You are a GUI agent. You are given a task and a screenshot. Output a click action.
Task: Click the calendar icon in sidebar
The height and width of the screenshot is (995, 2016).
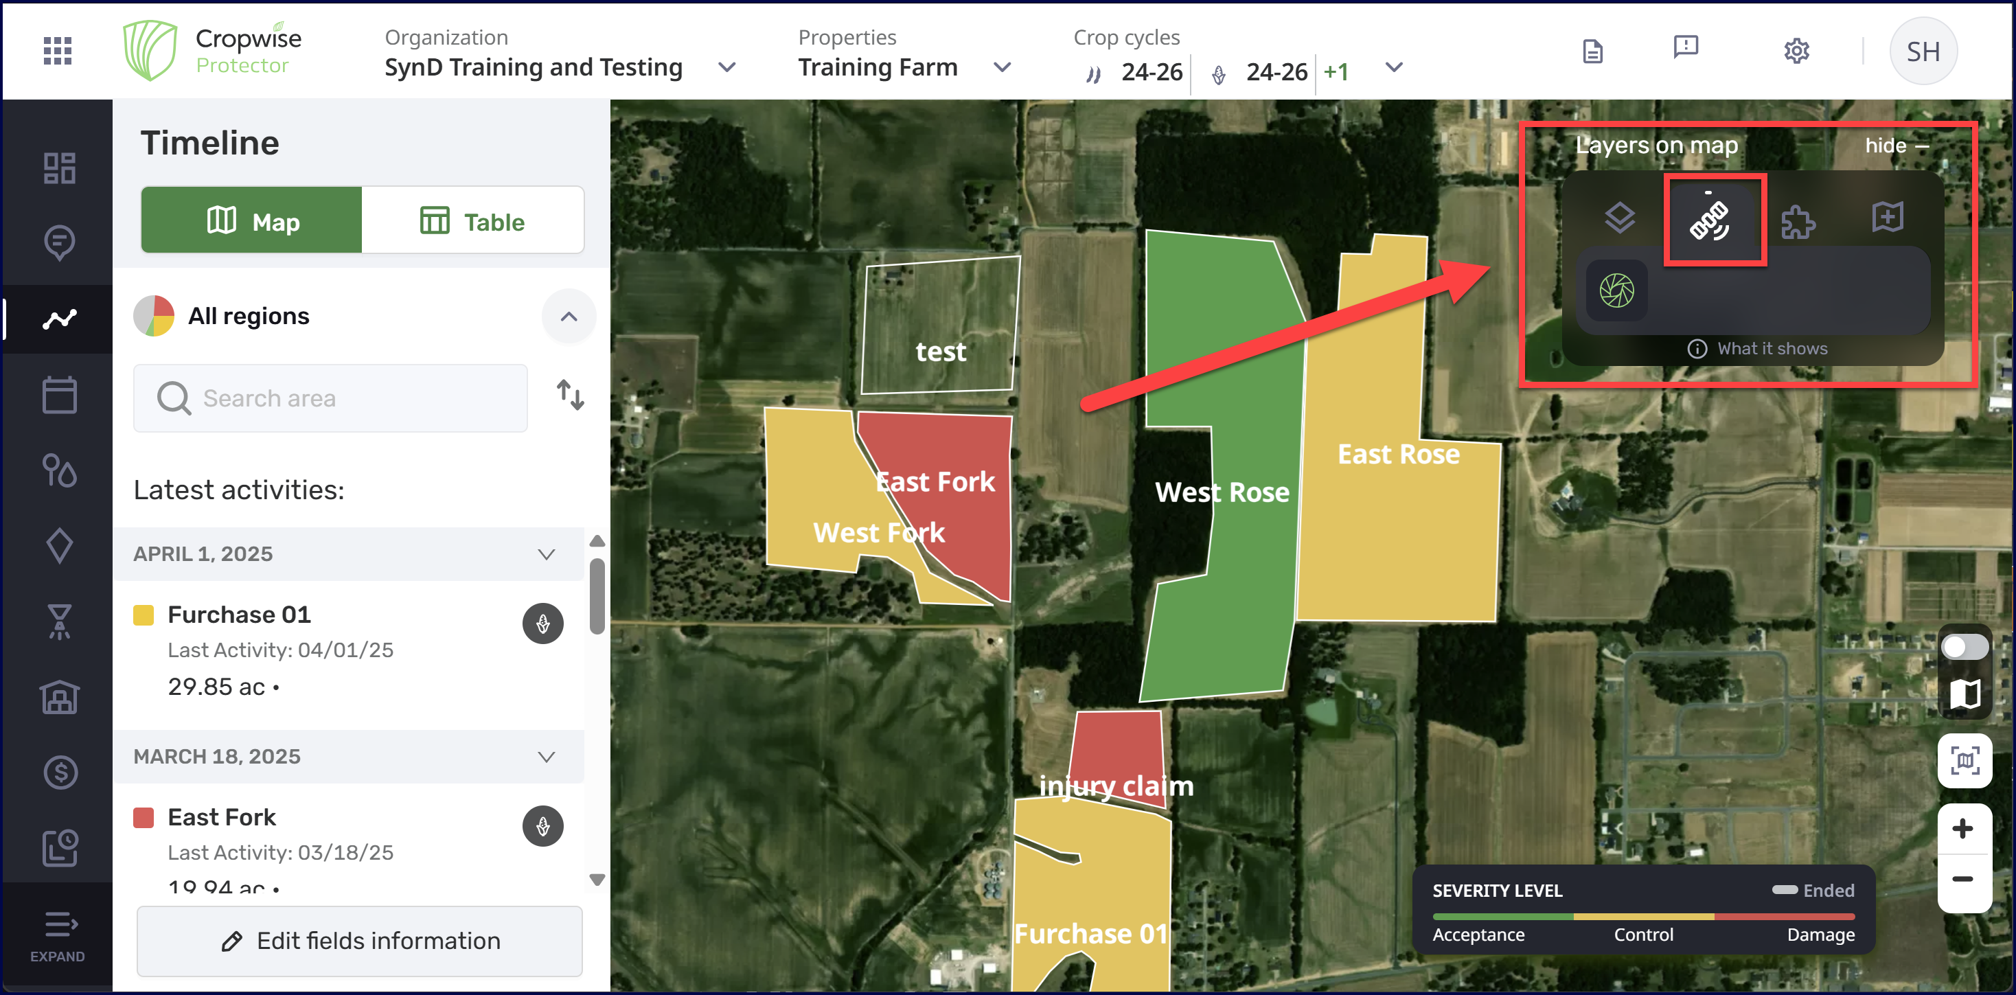point(60,395)
